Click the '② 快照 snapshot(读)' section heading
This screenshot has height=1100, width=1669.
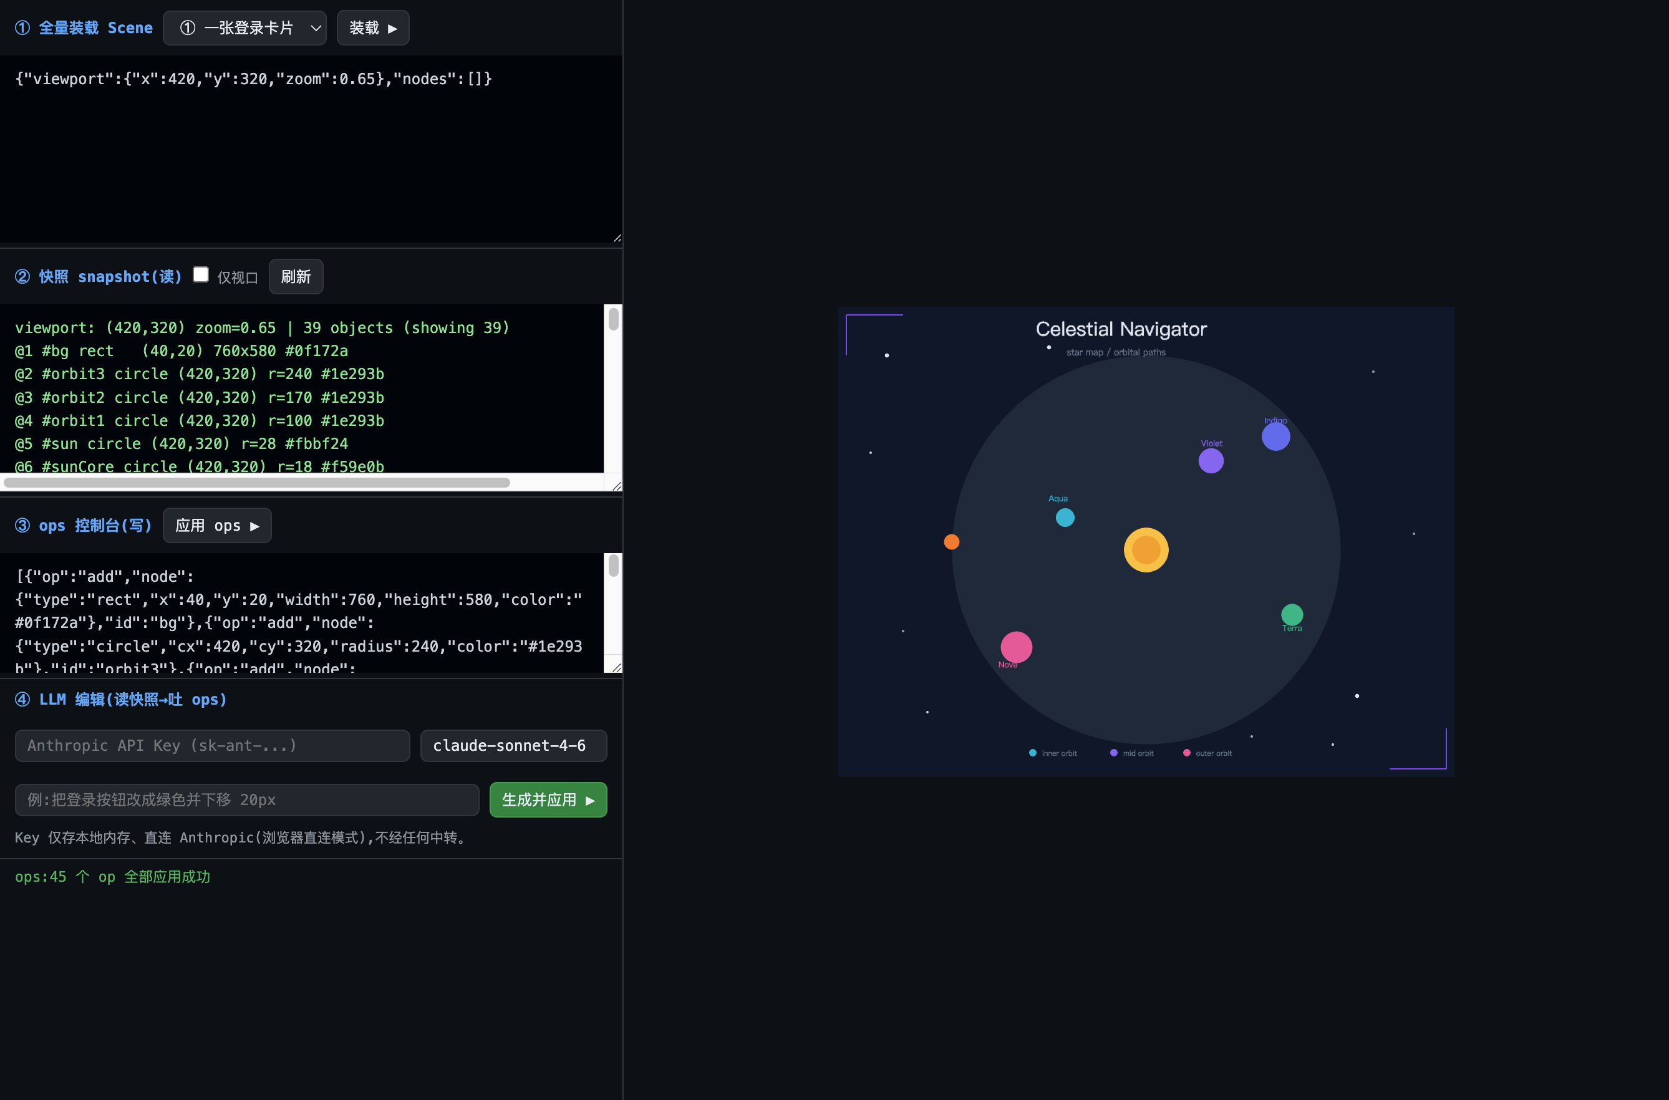click(x=98, y=276)
